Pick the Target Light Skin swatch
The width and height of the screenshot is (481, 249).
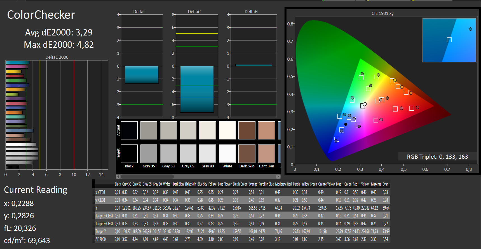pyautogui.click(x=266, y=154)
